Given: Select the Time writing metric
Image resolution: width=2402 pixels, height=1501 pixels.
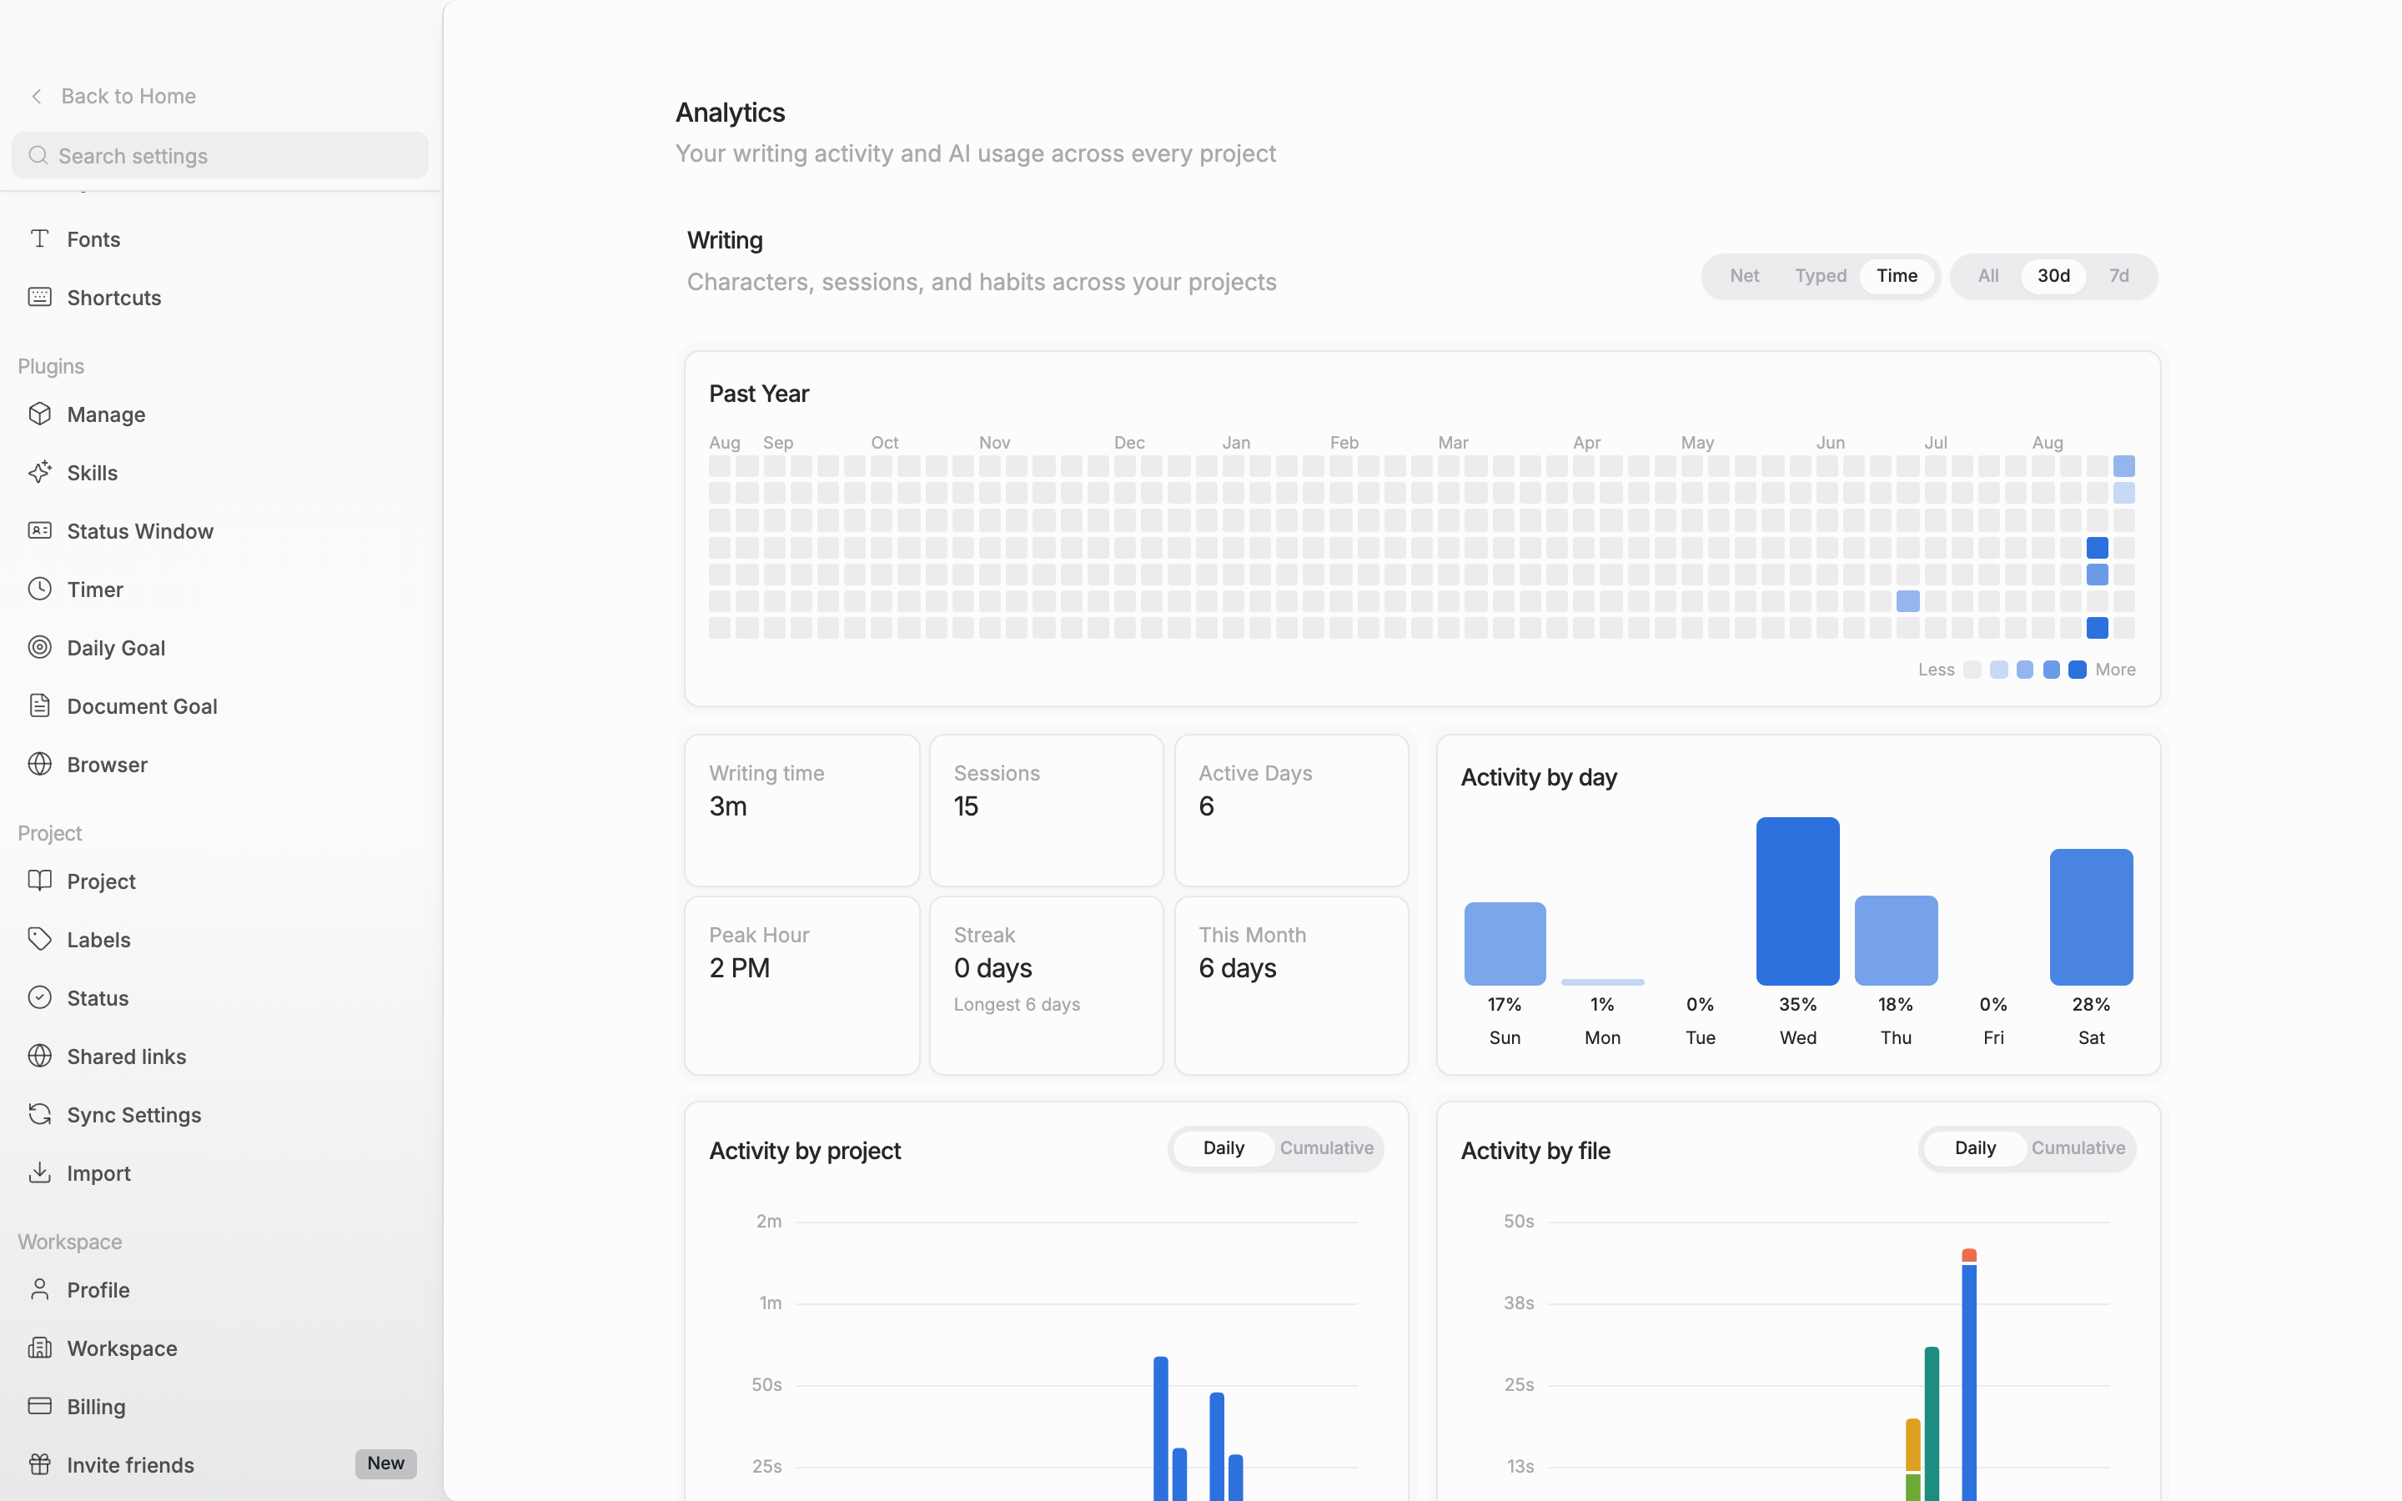Looking at the screenshot, I should 1896,276.
